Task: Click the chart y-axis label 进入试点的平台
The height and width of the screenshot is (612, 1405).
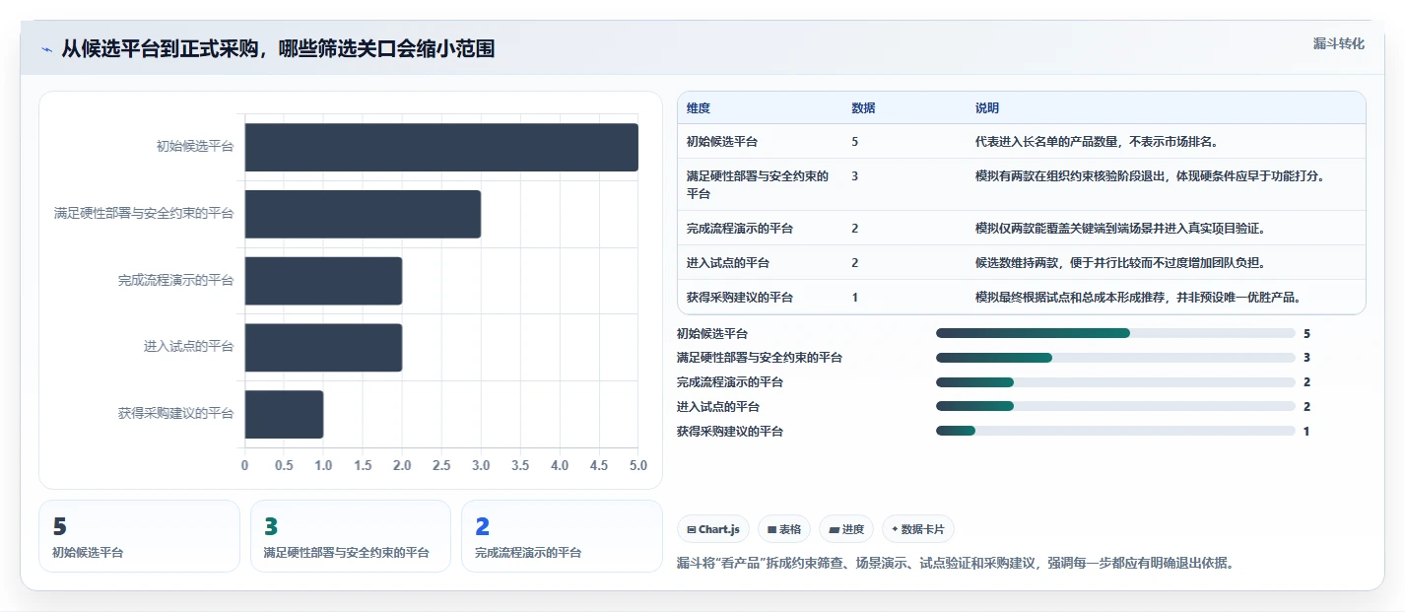Action: 189,347
